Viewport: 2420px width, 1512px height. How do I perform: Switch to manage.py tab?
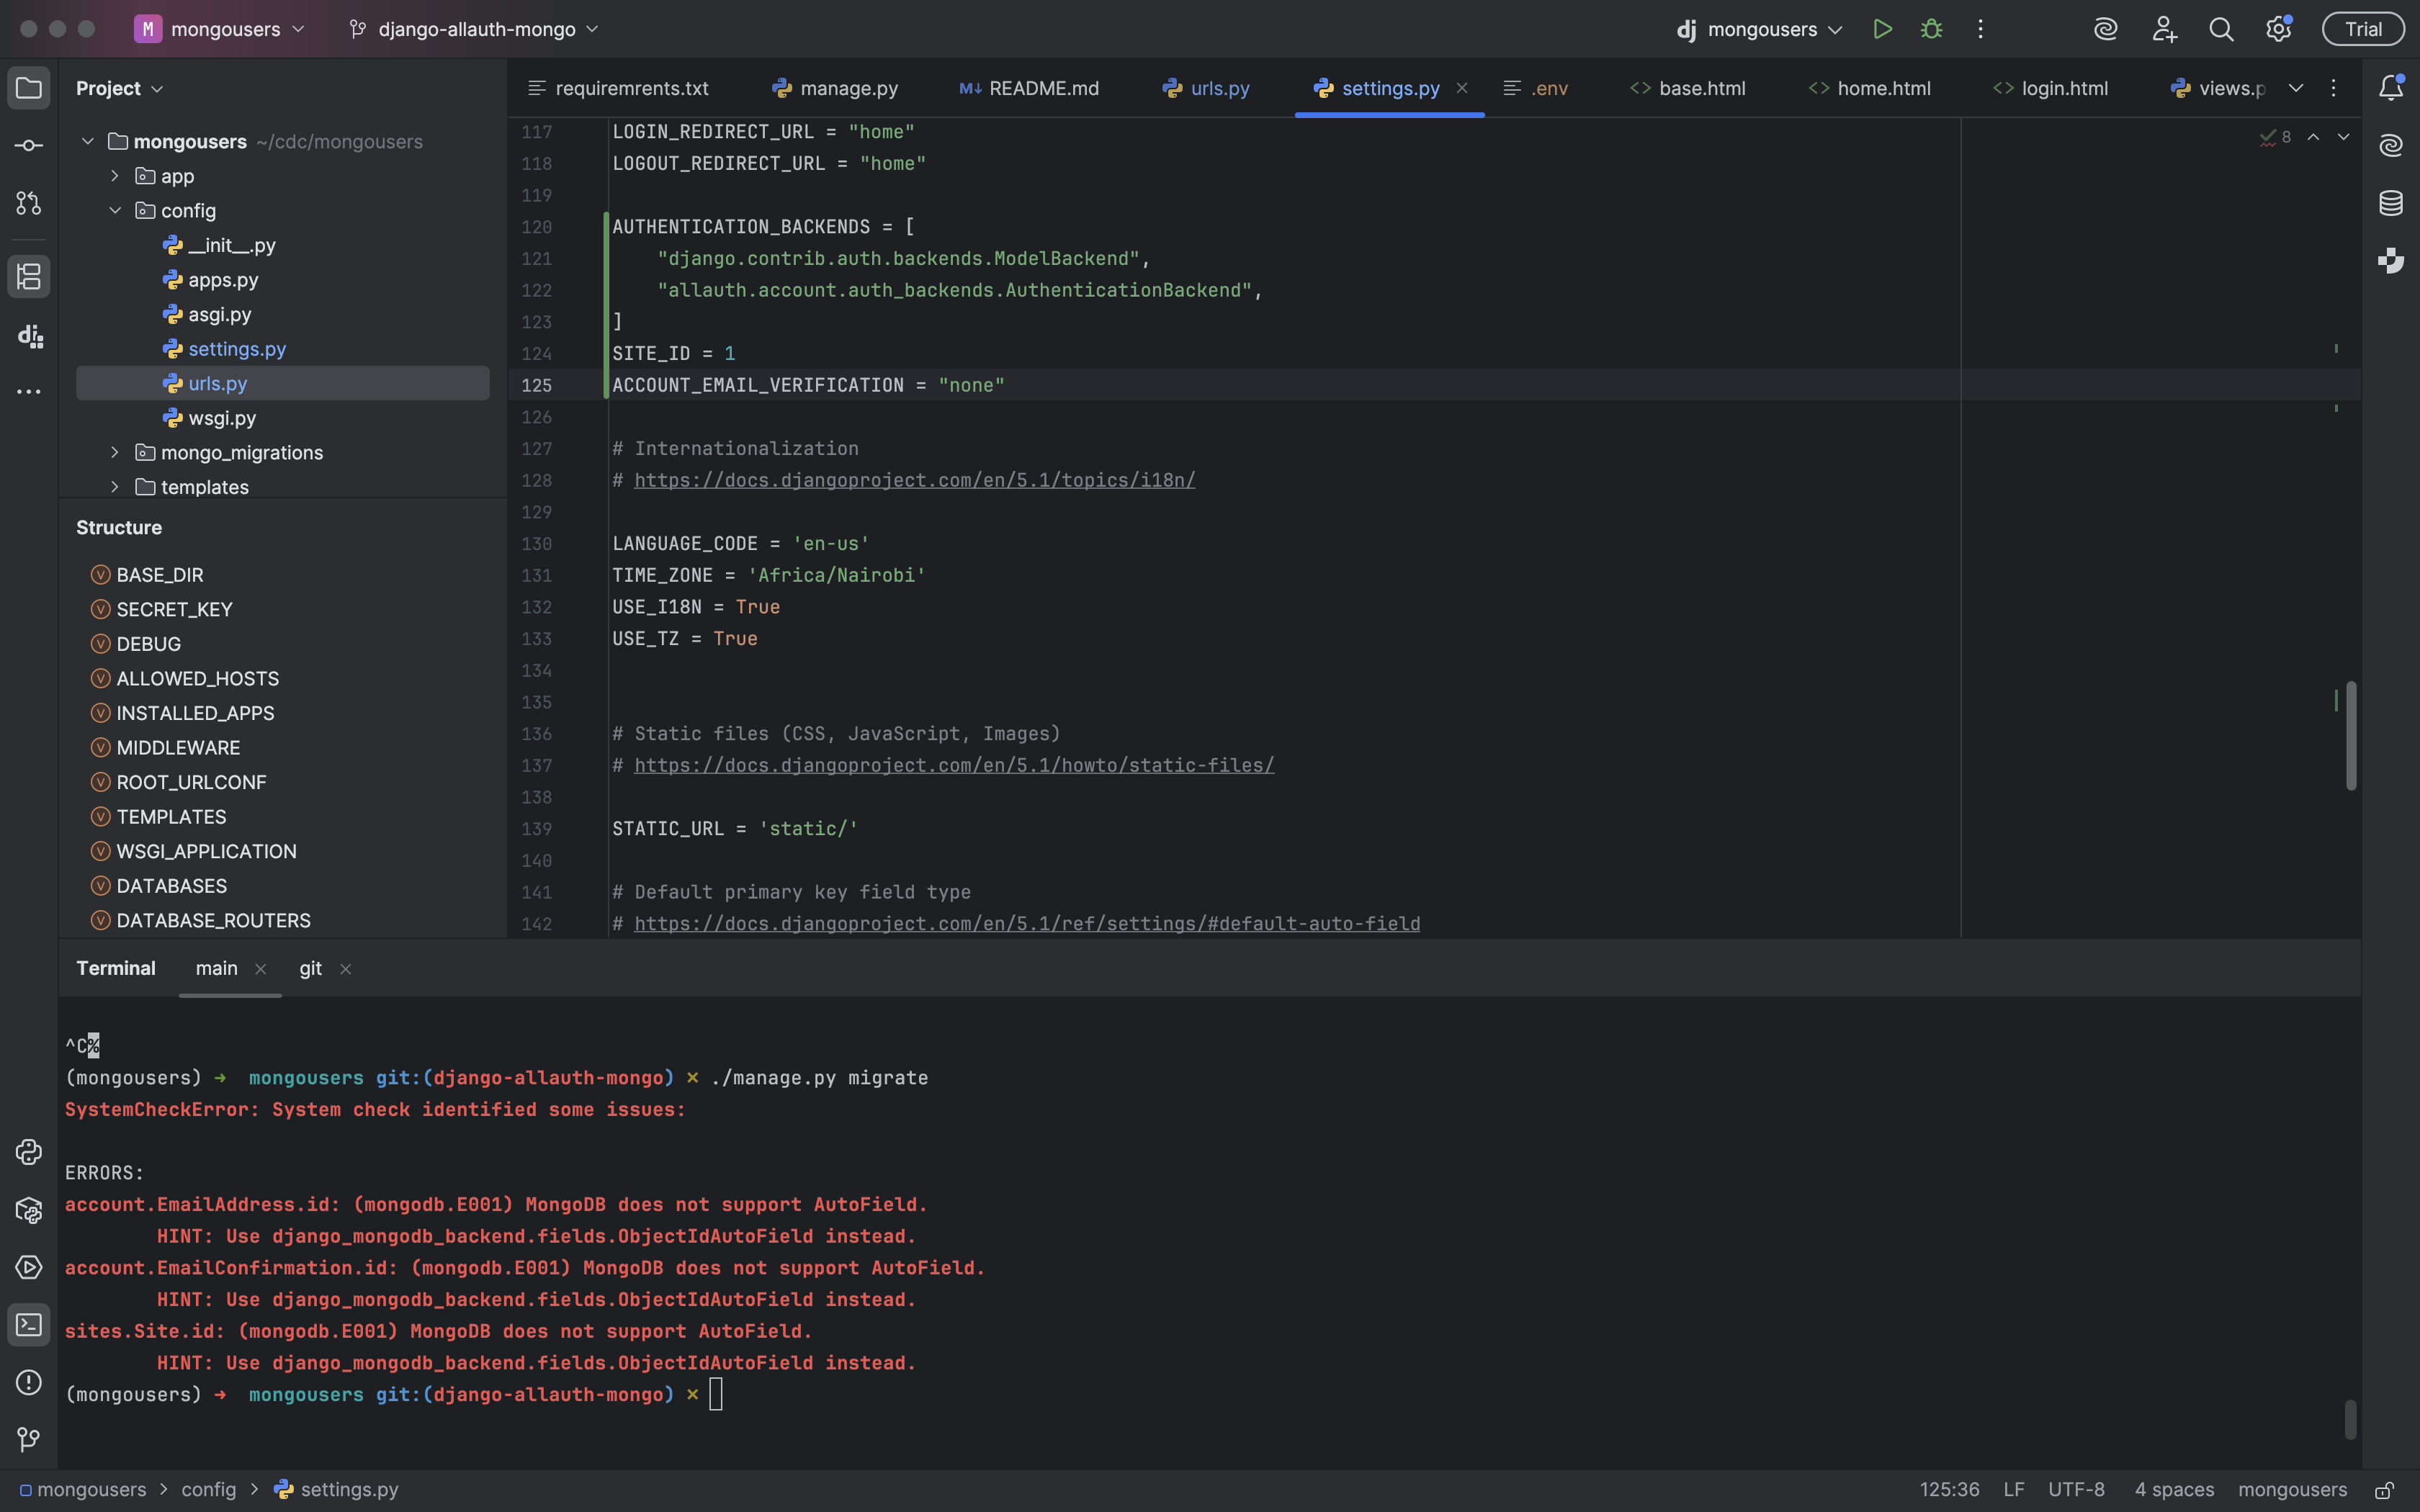(835, 88)
